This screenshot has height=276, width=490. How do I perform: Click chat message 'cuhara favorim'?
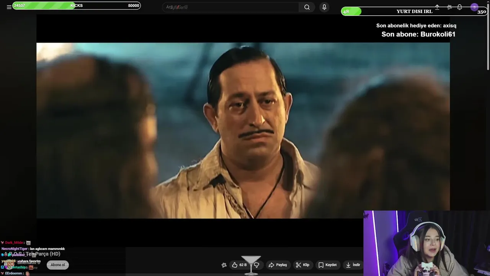coord(29,261)
